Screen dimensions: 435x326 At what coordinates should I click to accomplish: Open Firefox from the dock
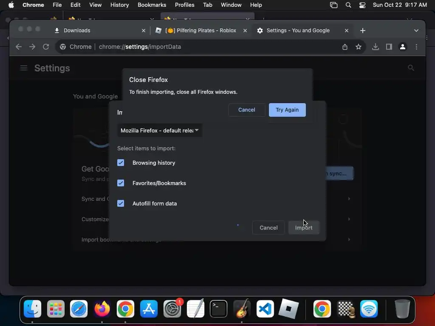[102, 309]
